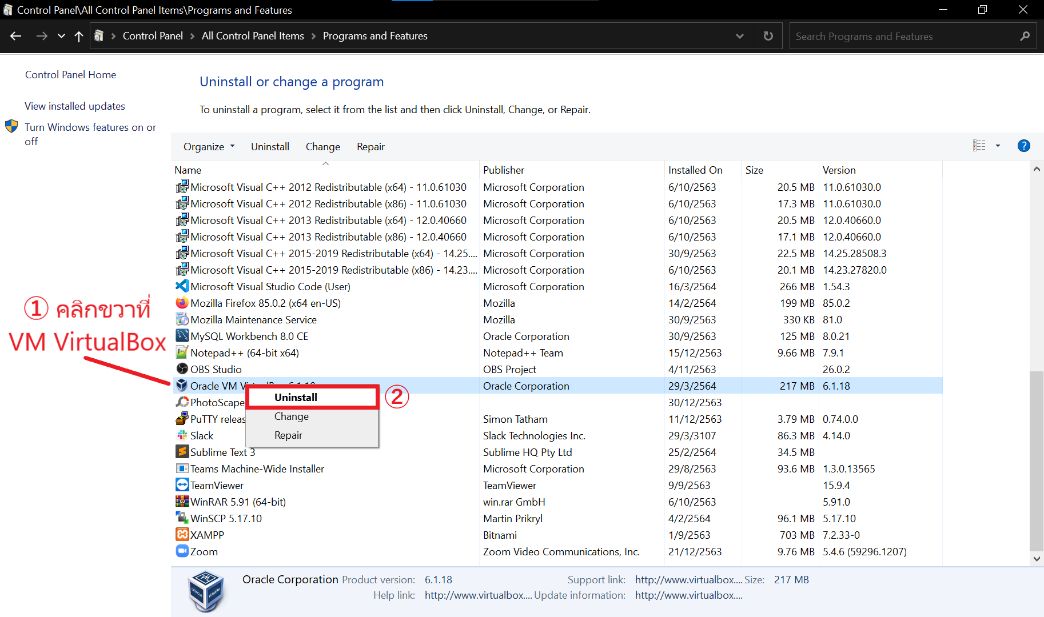Click the Slack icon
The image size is (1044, 617).
point(182,435)
